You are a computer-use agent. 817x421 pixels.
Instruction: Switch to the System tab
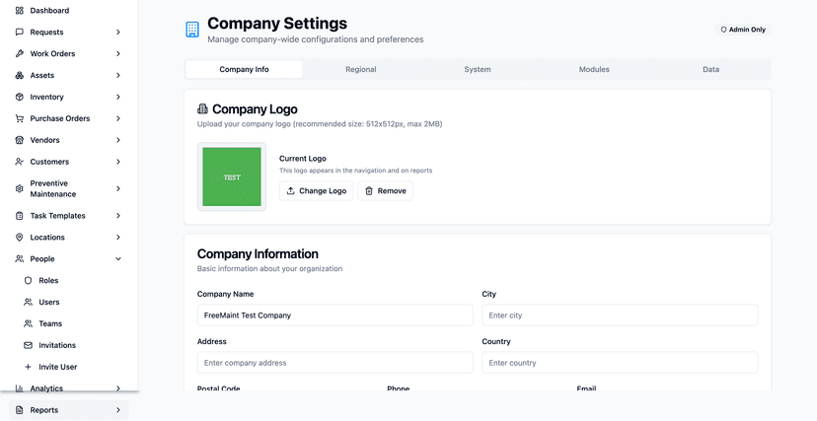point(478,69)
